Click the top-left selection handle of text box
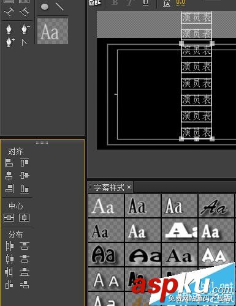This screenshot has height=306, width=236. (x=181, y=43)
